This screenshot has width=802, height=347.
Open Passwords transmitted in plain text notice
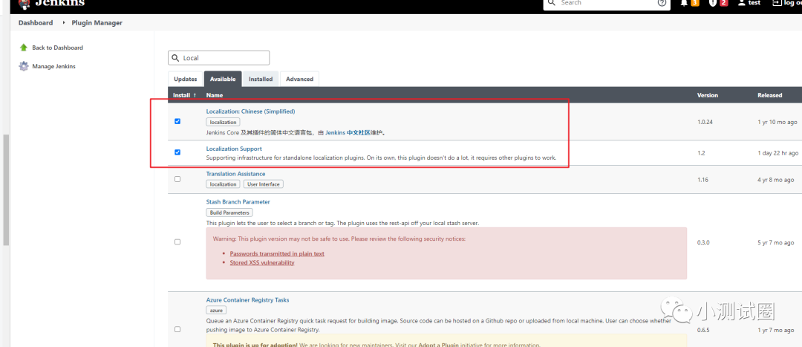[x=277, y=253]
